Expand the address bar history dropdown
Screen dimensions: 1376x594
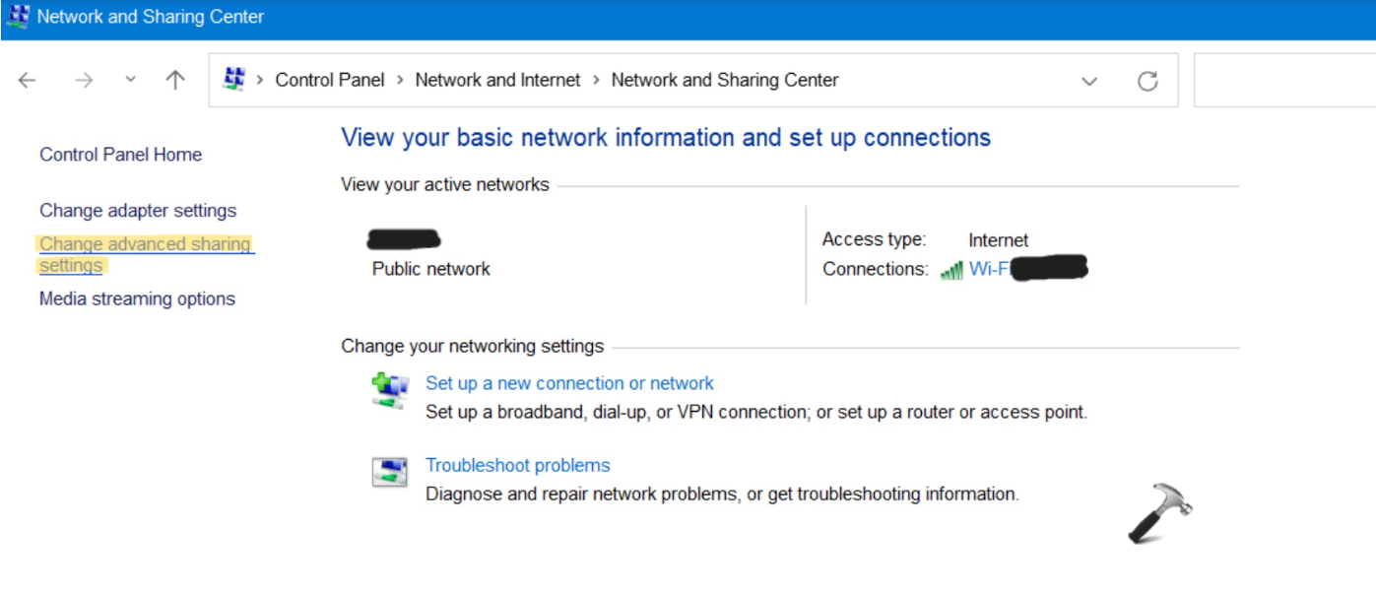click(1089, 81)
